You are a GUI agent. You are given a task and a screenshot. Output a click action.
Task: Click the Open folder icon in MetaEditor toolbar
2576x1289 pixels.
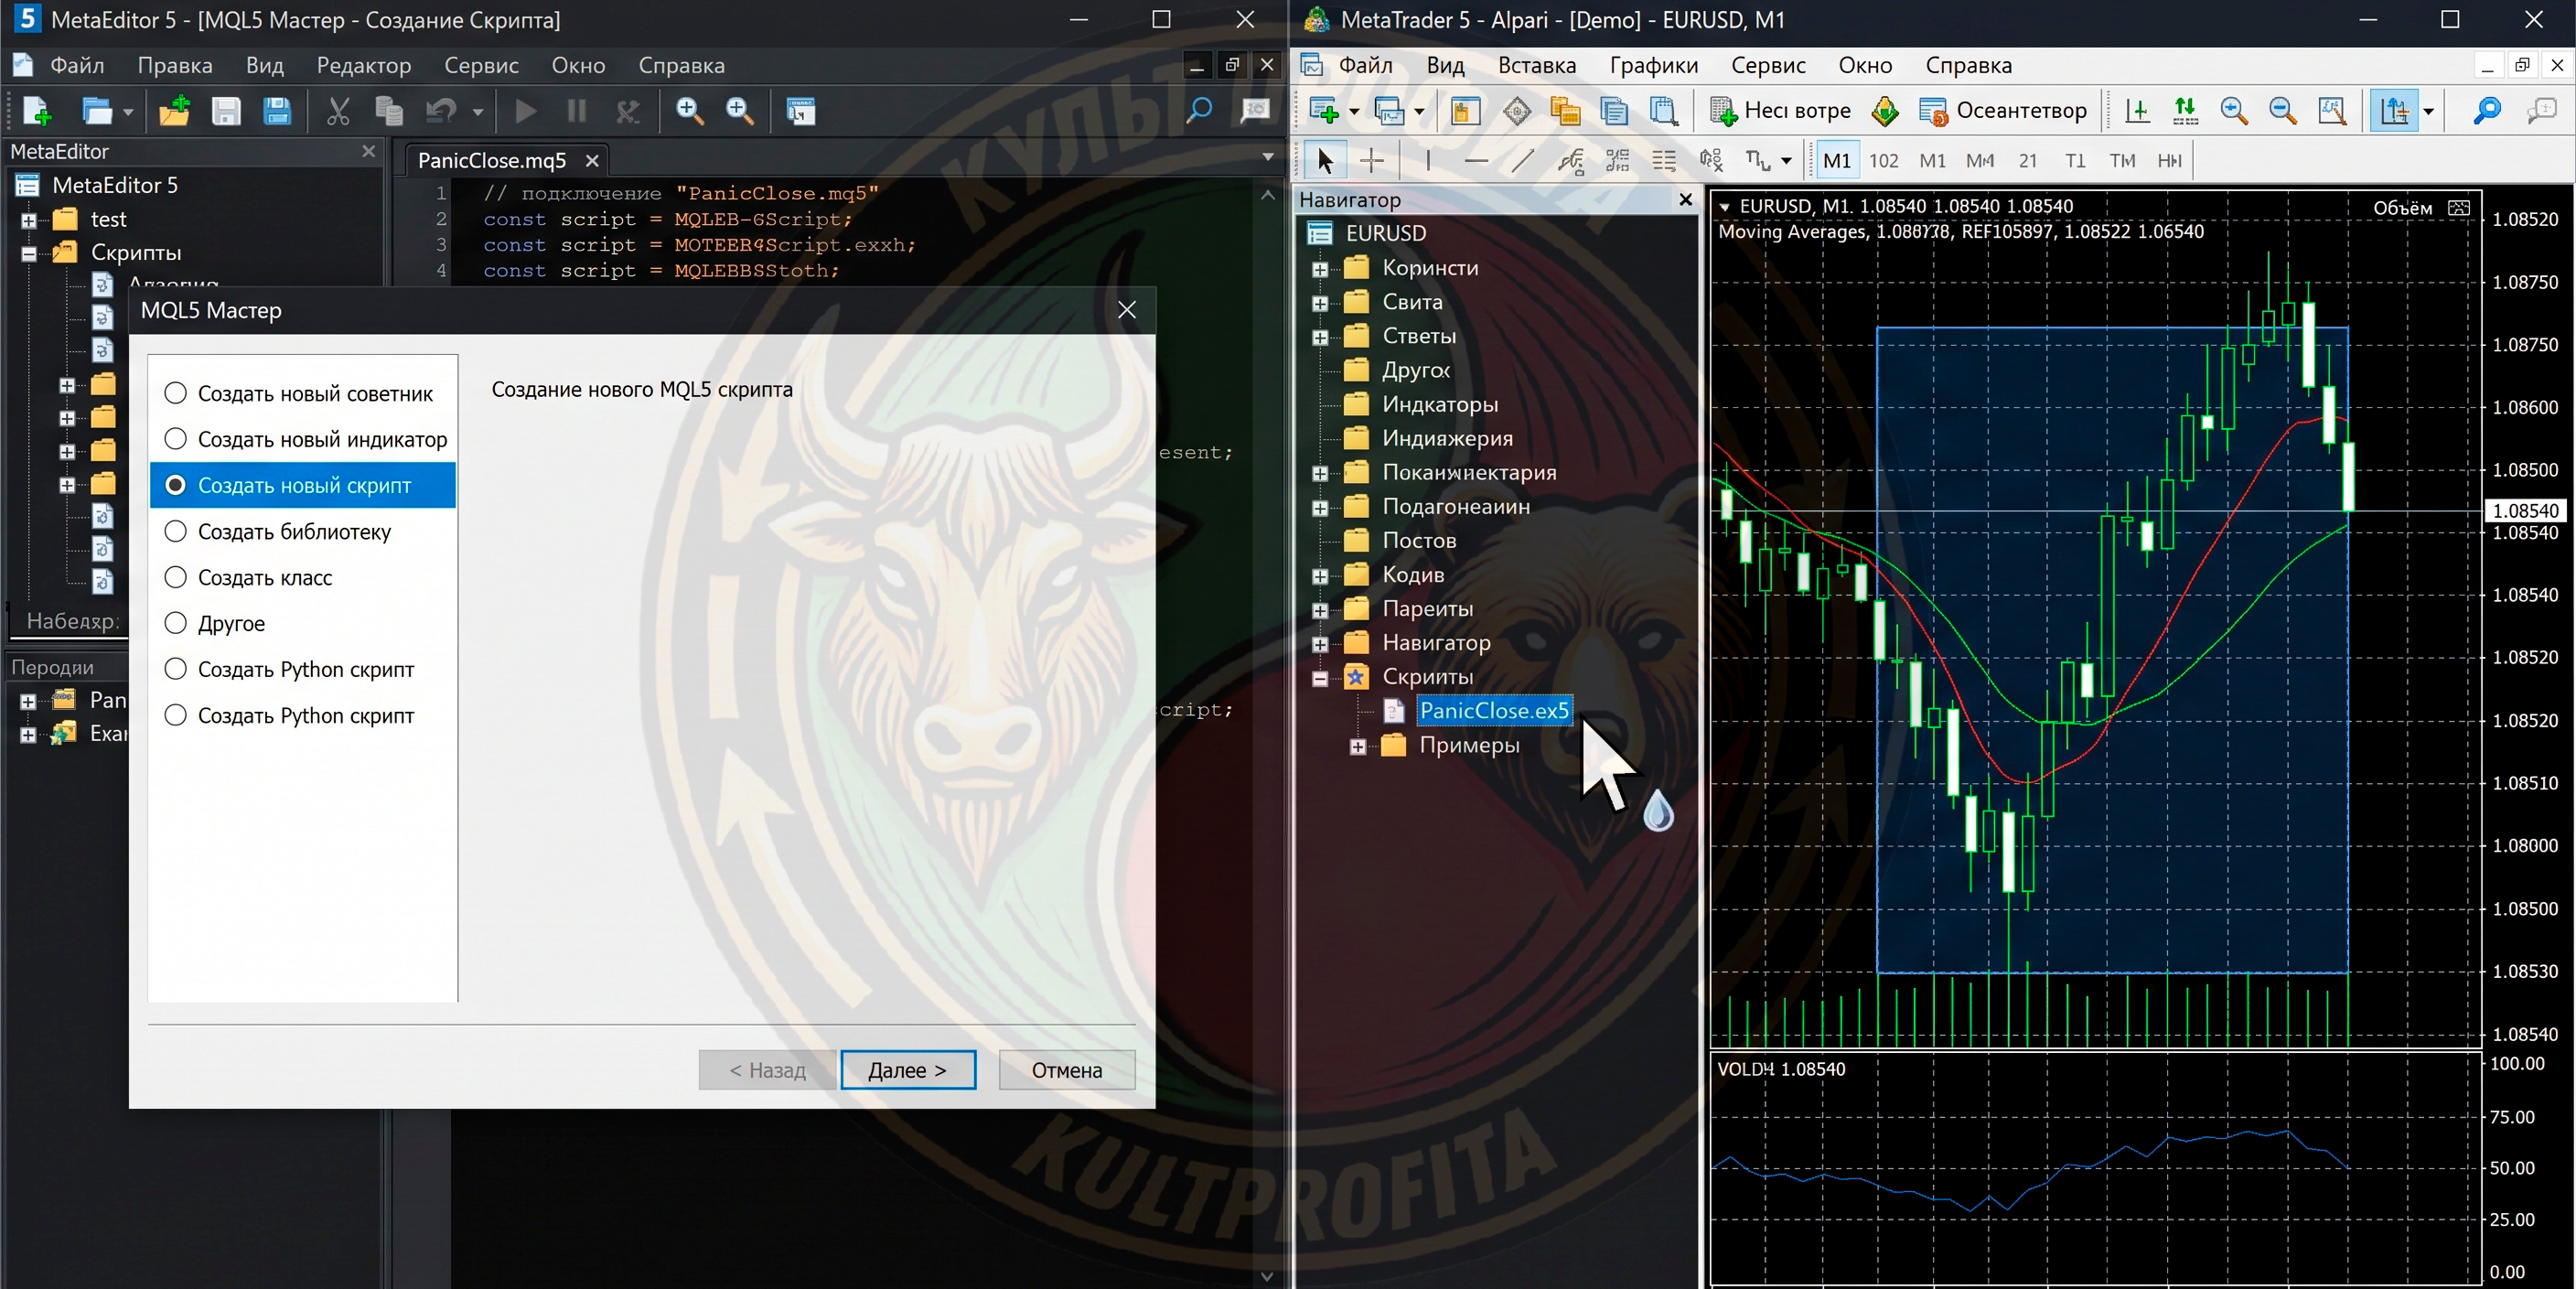click(97, 111)
